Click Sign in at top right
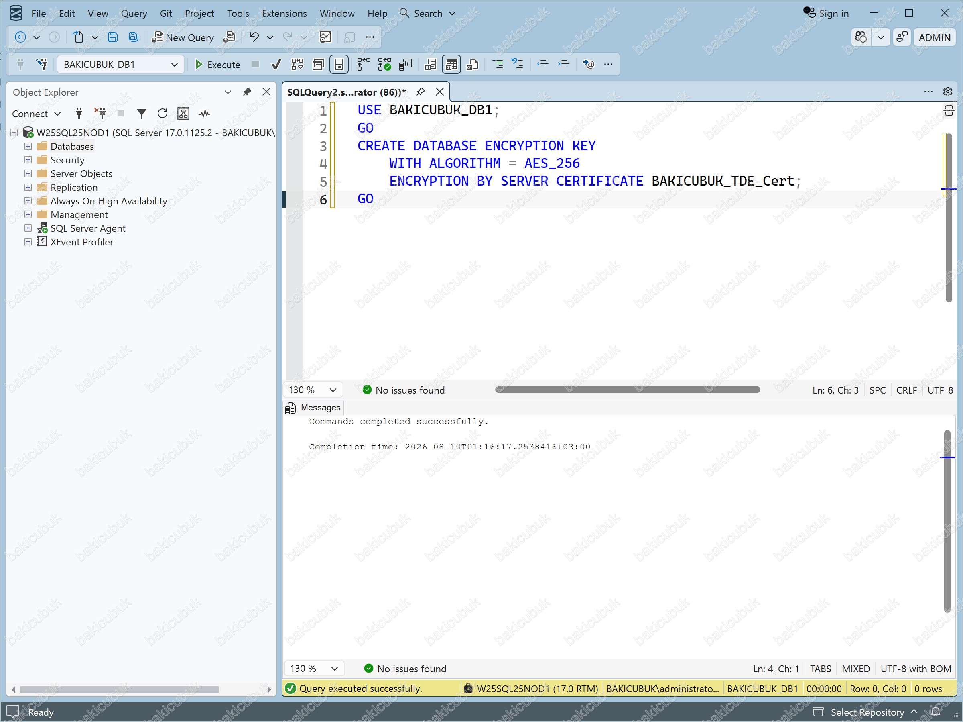The width and height of the screenshot is (963, 722). [x=826, y=14]
